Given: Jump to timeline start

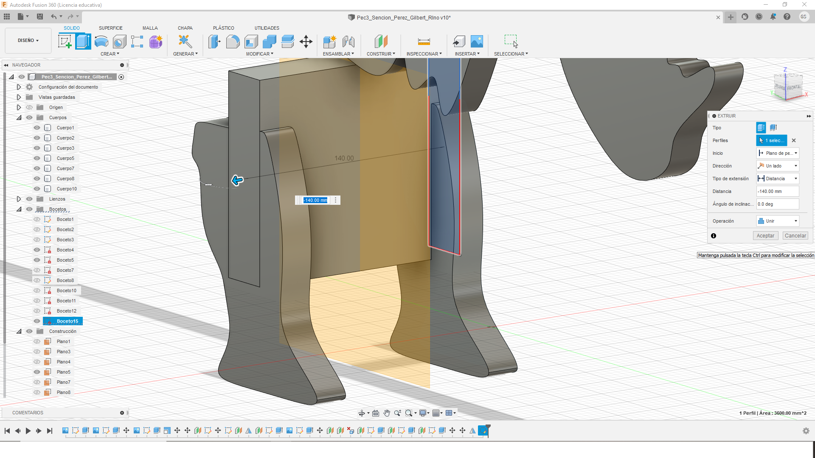Looking at the screenshot, I should [7, 431].
